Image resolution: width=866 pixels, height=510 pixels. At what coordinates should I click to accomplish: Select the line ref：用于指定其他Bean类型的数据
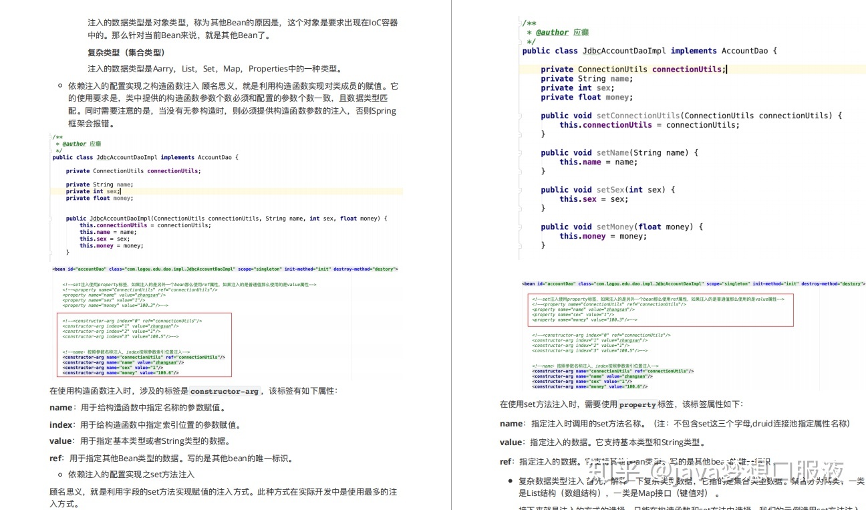click(171, 459)
